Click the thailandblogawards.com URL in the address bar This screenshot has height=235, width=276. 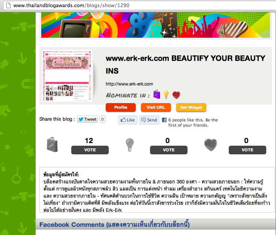71,6
